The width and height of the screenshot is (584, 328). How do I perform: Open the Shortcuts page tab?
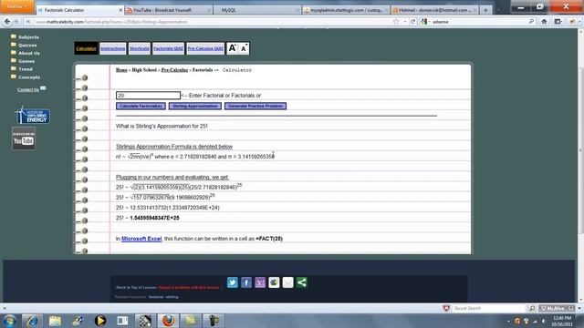coord(140,48)
